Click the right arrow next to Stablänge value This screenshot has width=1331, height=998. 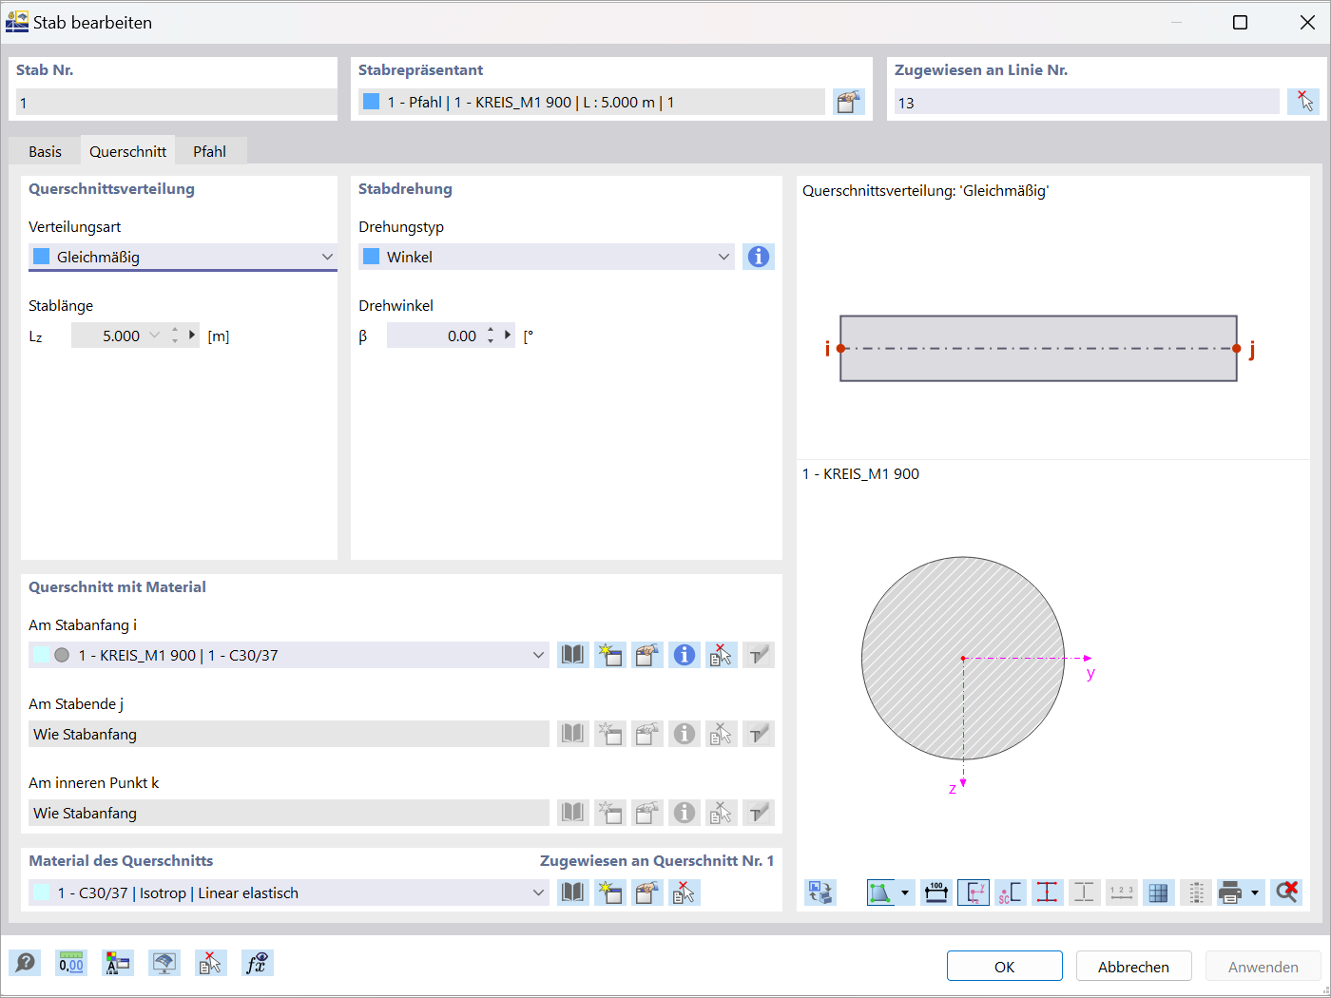[x=192, y=335]
